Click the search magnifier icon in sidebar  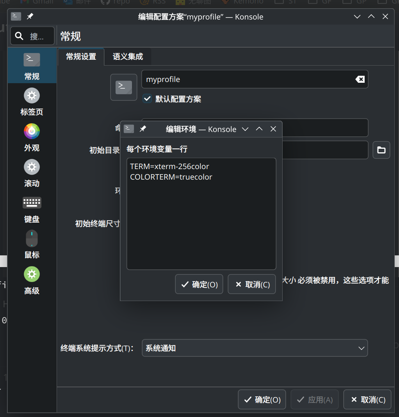tap(19, 36)
